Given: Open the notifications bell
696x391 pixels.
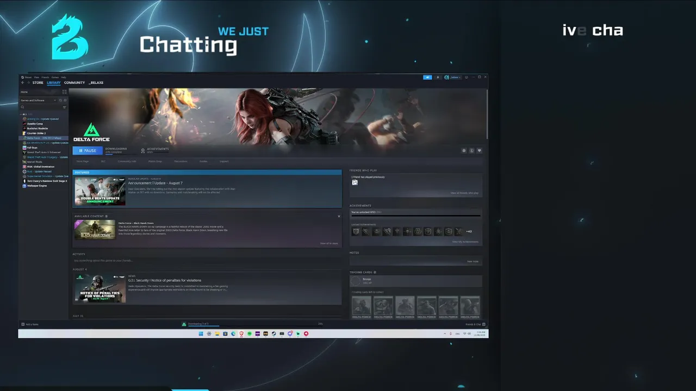Looking at the screenshot, I should [x=438, y=77].
